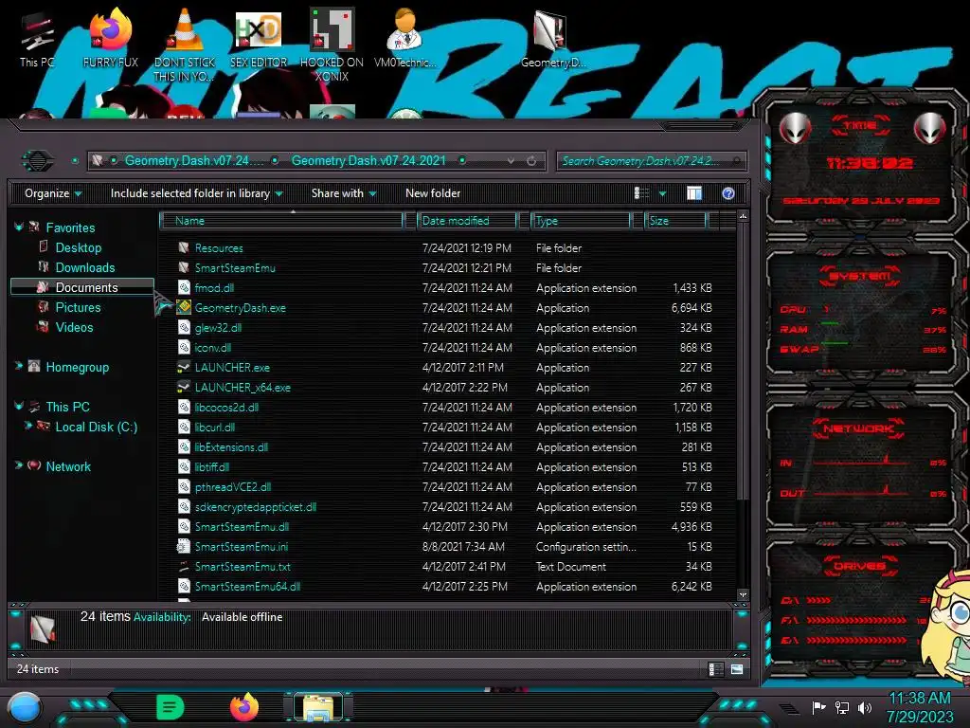
Task: Sort by the Type column header
Action: (x=581, y=220)
